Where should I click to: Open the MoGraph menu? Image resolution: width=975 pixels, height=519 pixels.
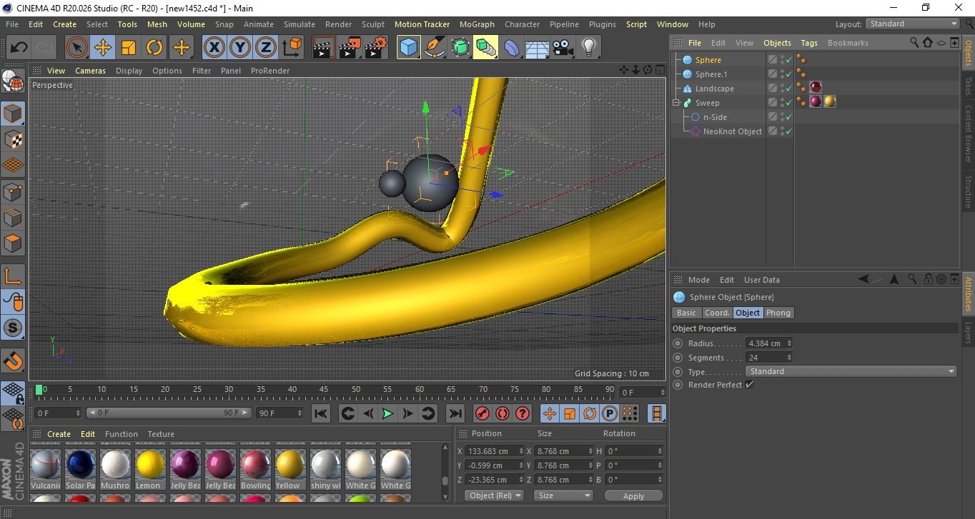(x=476, y=24)
